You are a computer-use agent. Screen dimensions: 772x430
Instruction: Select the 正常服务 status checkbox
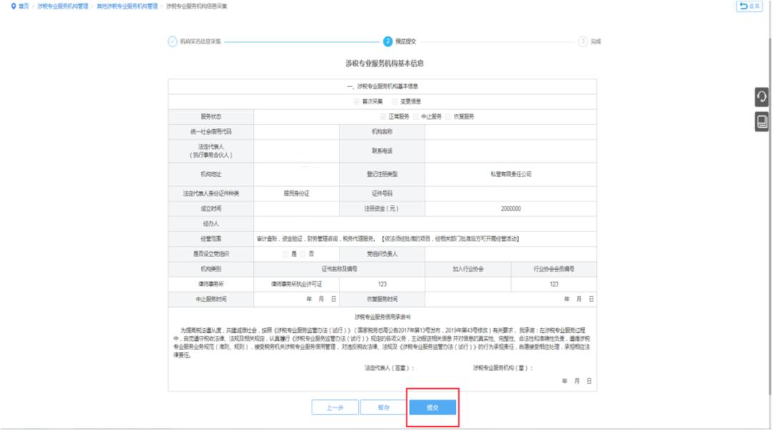[x=383, y=116]
